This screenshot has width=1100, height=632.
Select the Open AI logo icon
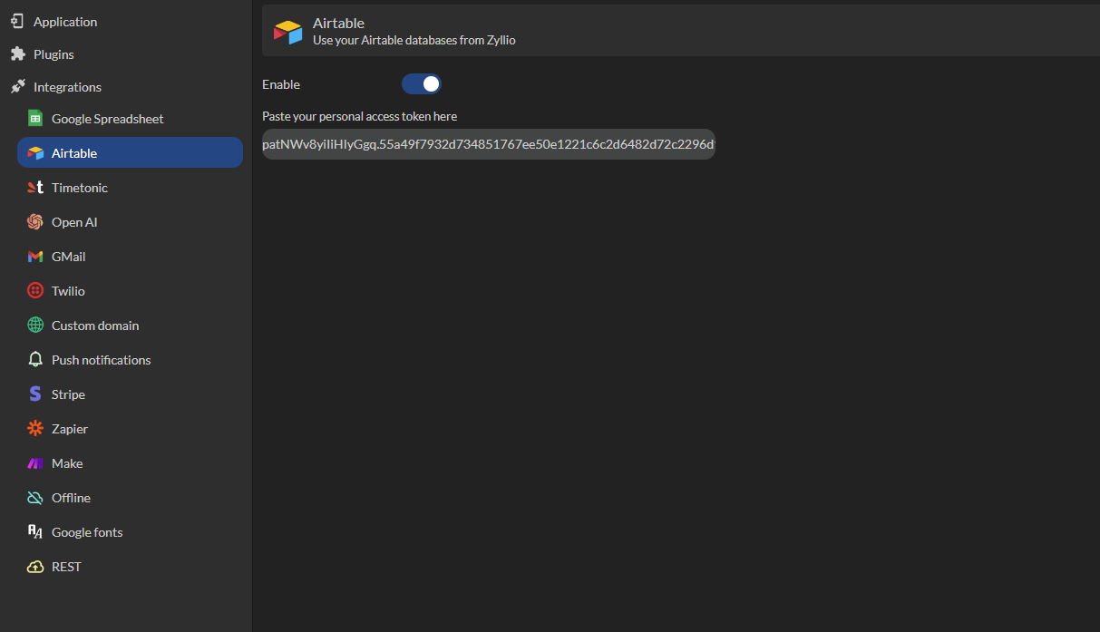35,222
